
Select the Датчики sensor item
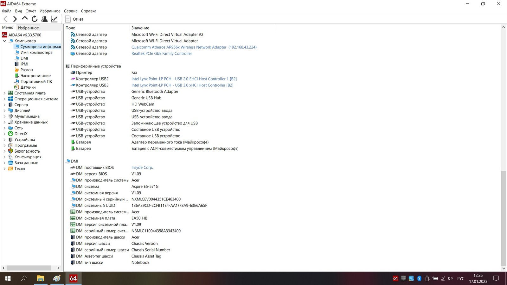[28, 87]
